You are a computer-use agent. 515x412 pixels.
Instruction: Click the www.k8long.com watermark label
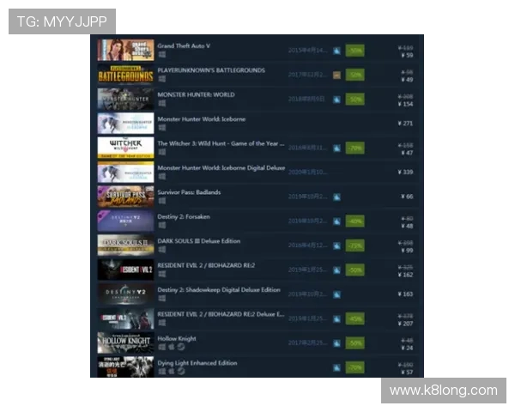(x=443, y=391)
